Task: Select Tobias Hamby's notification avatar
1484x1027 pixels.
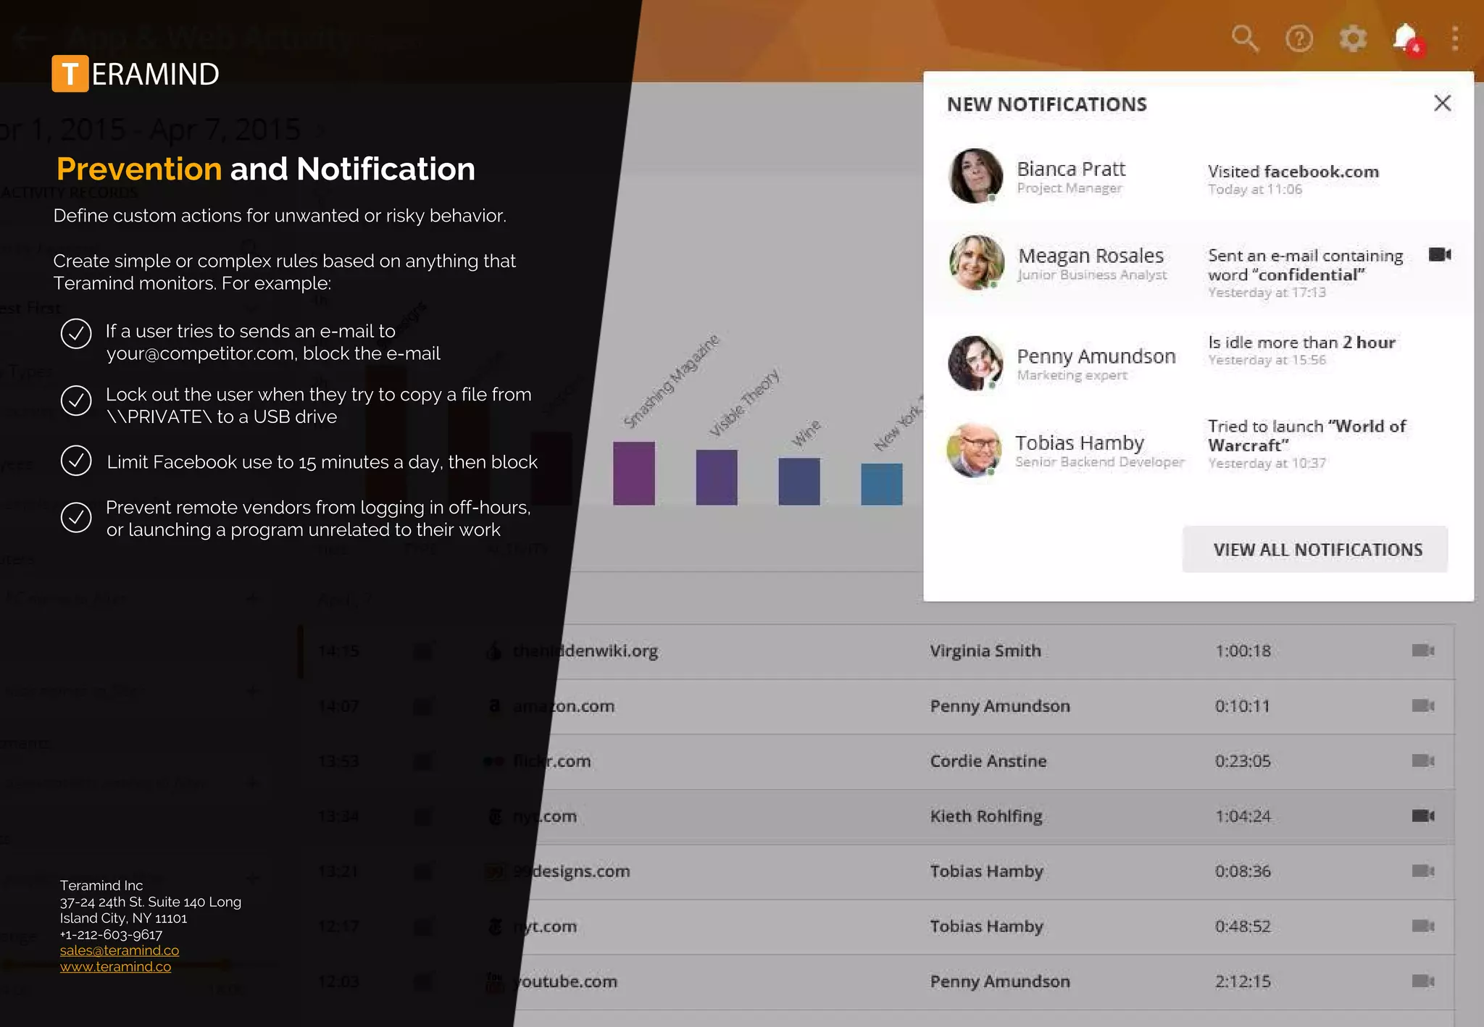Action: (975, 450)
